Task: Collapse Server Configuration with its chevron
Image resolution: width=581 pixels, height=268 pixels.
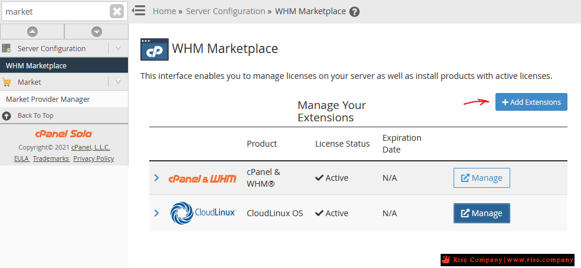Action: click(x=118, y=48)
